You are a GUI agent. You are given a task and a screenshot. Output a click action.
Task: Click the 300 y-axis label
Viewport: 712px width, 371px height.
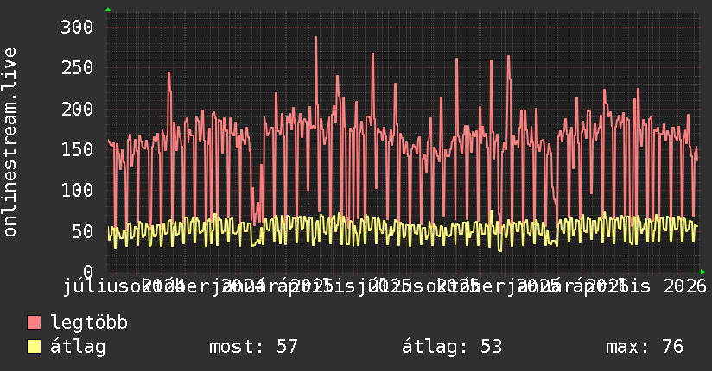[77, 28]
